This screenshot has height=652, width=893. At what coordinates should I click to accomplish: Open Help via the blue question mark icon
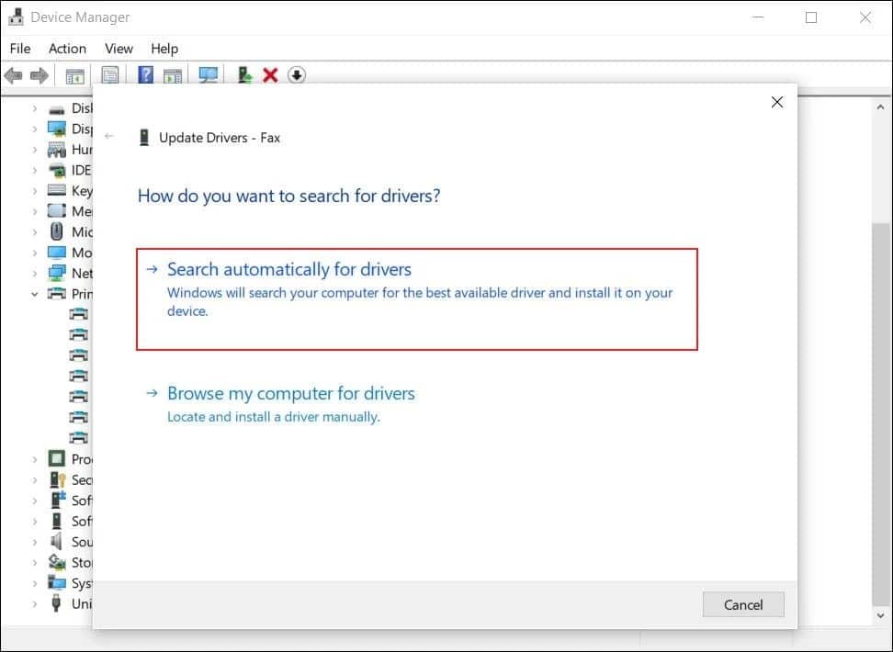[x=145, y=74]
